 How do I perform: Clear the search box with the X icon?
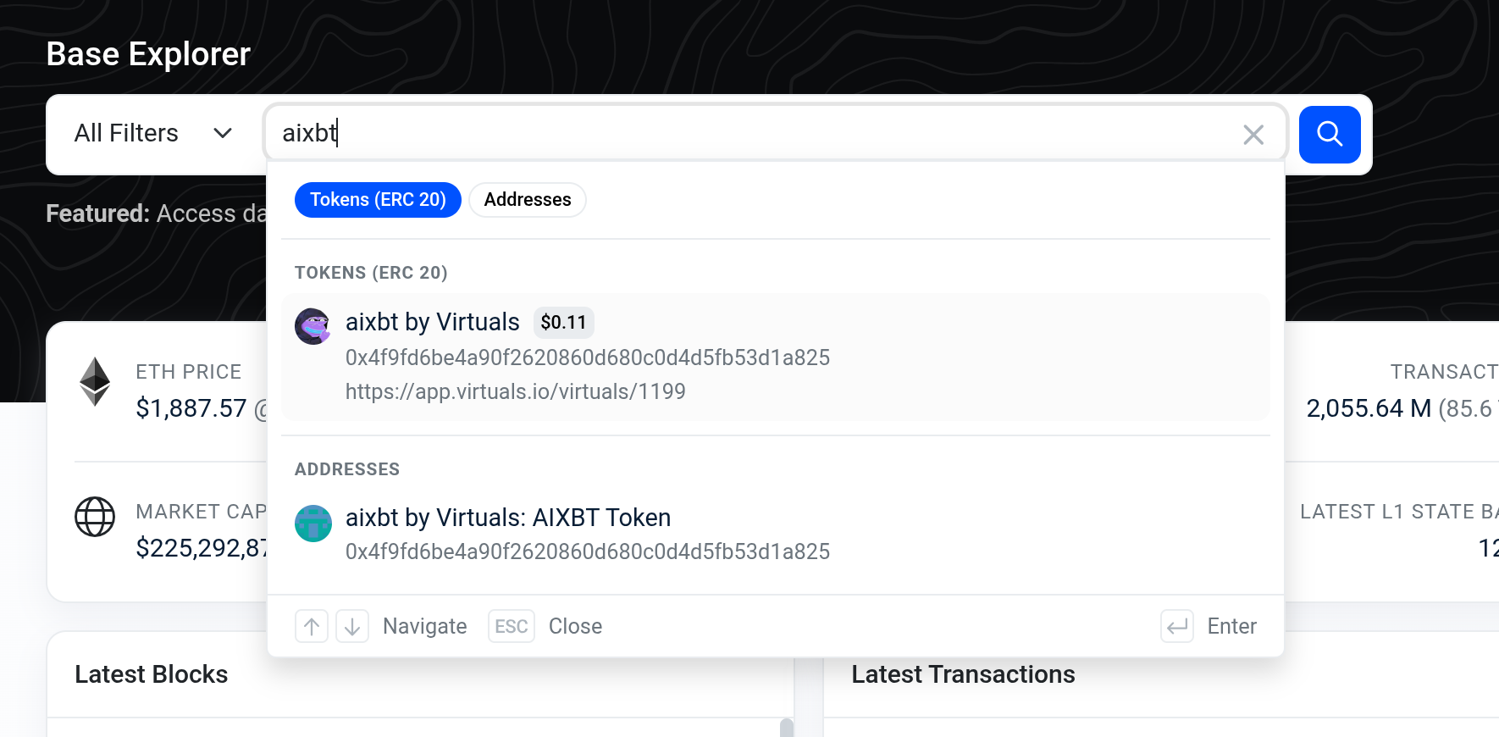point(1253,134)
